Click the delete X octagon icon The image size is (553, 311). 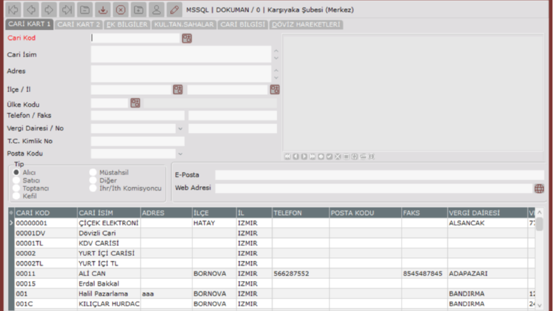pos(121,10)
